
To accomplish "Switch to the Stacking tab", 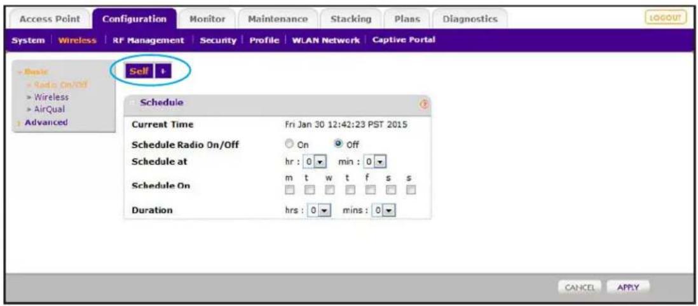I will [x=351, y=19].
